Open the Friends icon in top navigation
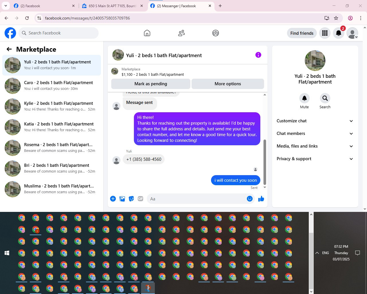Screen dimensions: 367x294 pyautogui.click(x=181, y=33)
